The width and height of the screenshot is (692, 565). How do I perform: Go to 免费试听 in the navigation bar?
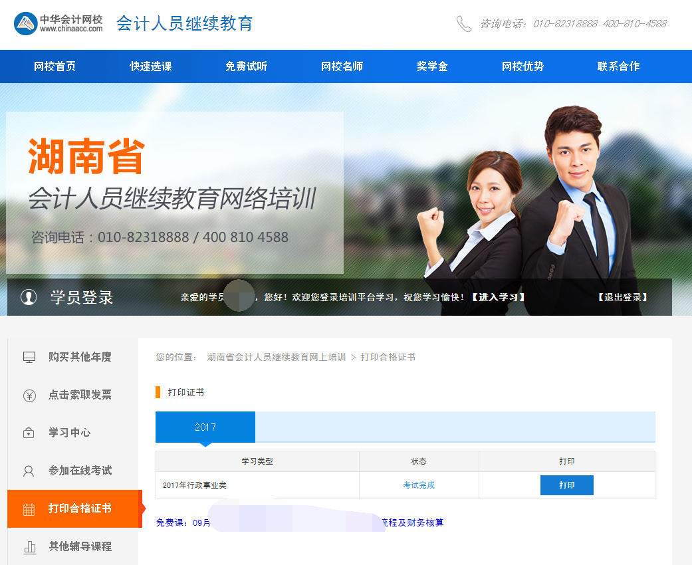pyautogui.click(x=246, y=66)
